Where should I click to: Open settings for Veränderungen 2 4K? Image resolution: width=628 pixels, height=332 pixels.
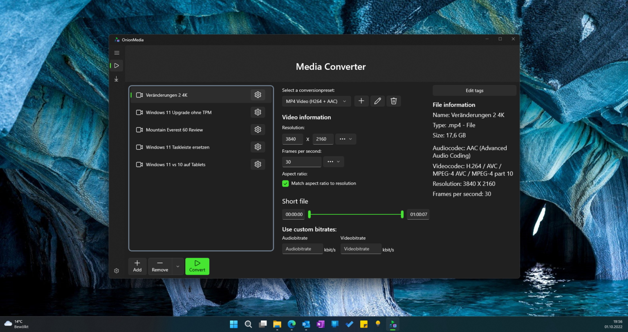[258, 95]
